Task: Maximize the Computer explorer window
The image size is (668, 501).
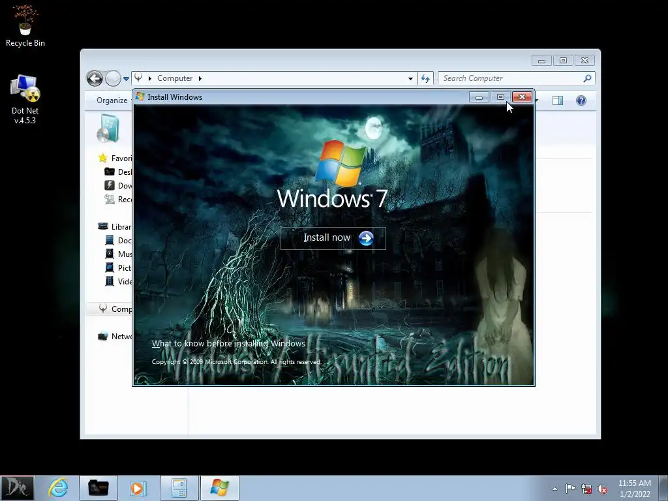Action: [563, 61]
